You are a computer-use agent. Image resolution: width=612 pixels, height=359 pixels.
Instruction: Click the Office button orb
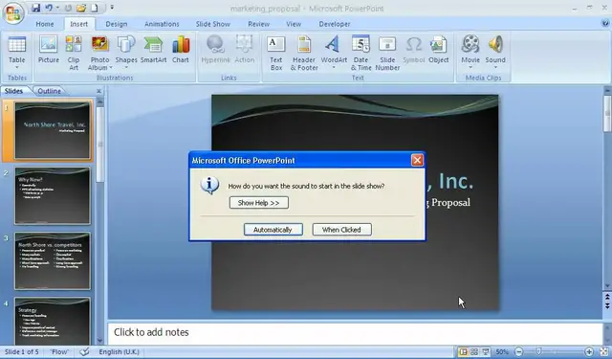(13, 12)
